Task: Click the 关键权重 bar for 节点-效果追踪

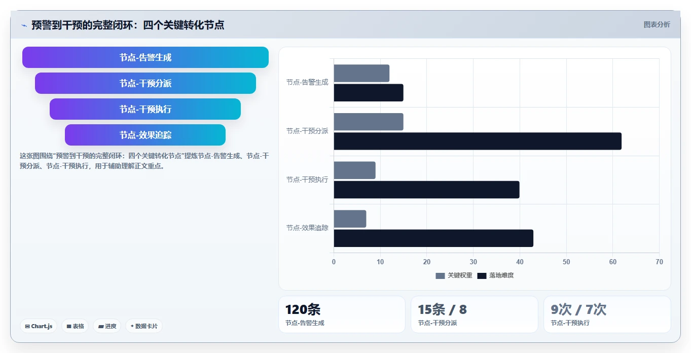Action: tap(350, 219)
